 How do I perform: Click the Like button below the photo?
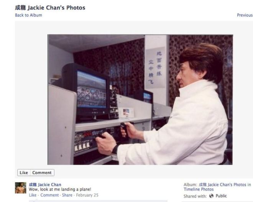(x=24, y=172)
